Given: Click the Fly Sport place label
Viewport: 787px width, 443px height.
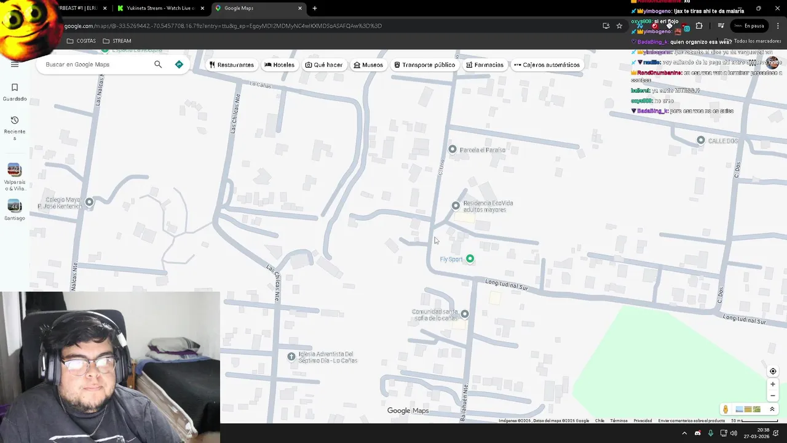Looking at the screenshot, I should pyautogui.click(x=451, y=259).
